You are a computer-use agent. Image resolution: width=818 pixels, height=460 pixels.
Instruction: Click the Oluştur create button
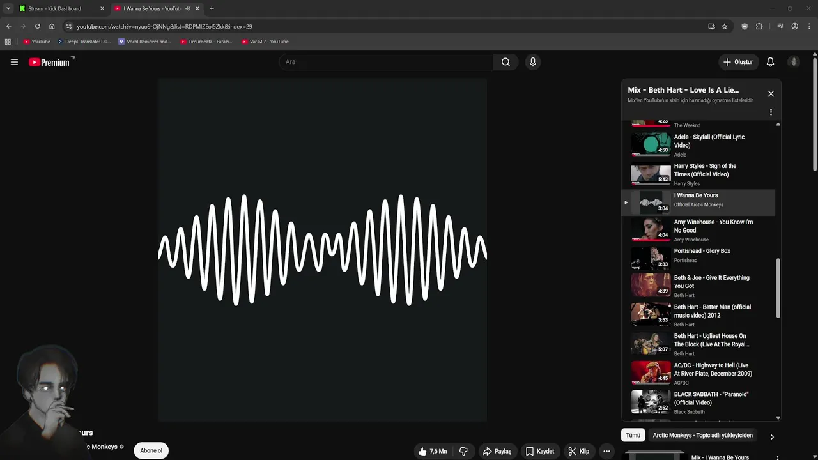coord(737,62)
